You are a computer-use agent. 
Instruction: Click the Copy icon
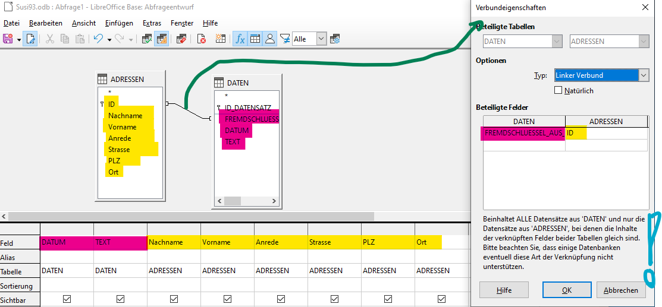tap(65, 39)
